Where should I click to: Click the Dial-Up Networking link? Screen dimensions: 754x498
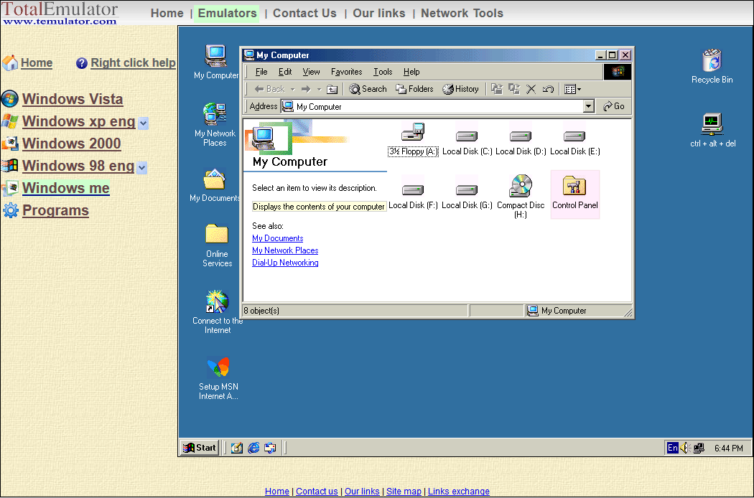(x=285, y=263)
